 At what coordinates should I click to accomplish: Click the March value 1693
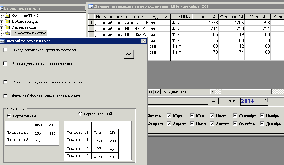pyautogui.click(x=257, y=23)
